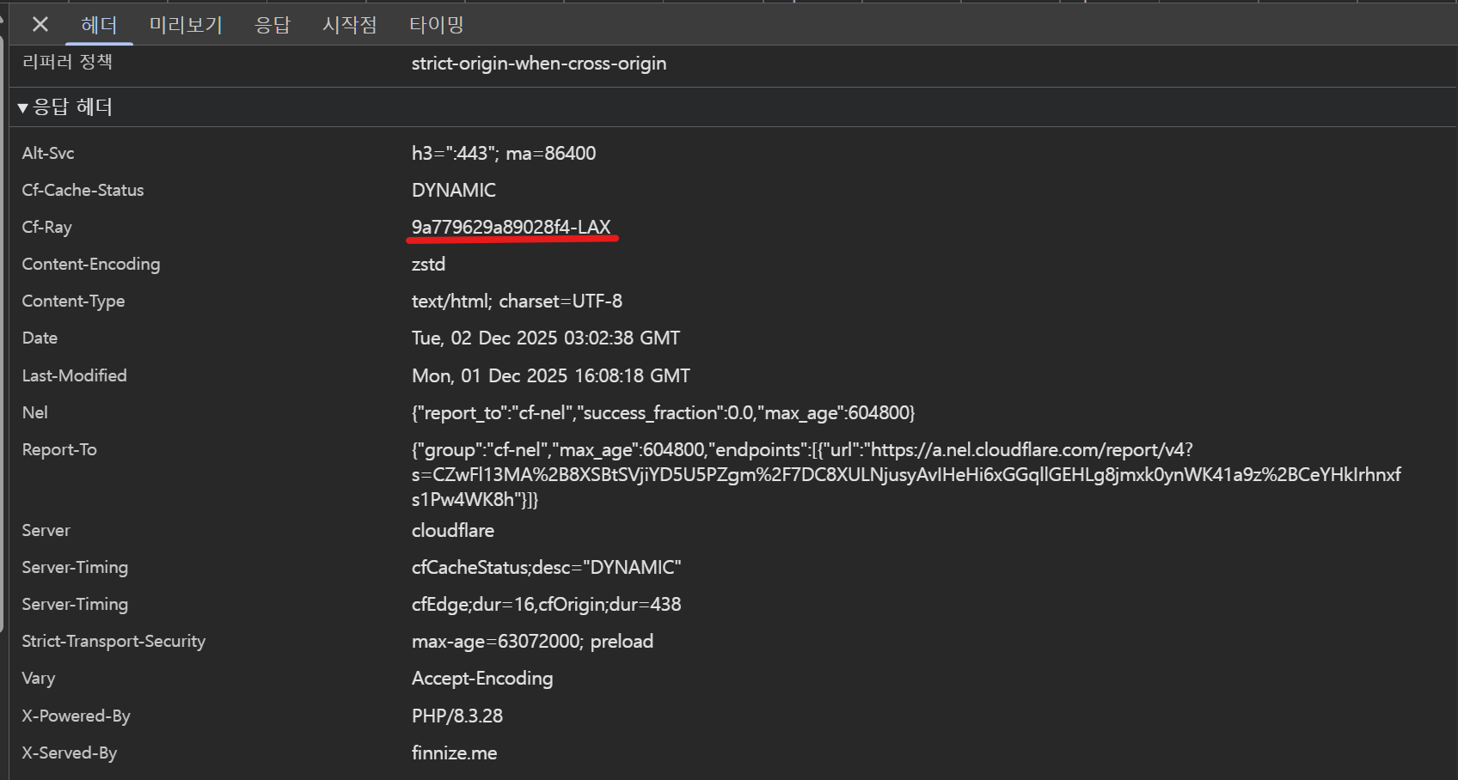This screenshot has width=1458, height=780.
Task: Click the strict-origin-when-cross-origin referrer policy value
Action: 539,62
